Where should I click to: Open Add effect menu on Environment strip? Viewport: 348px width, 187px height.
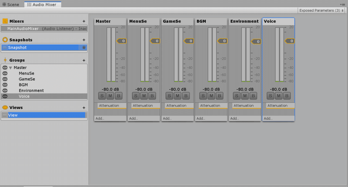pos(245,119)
